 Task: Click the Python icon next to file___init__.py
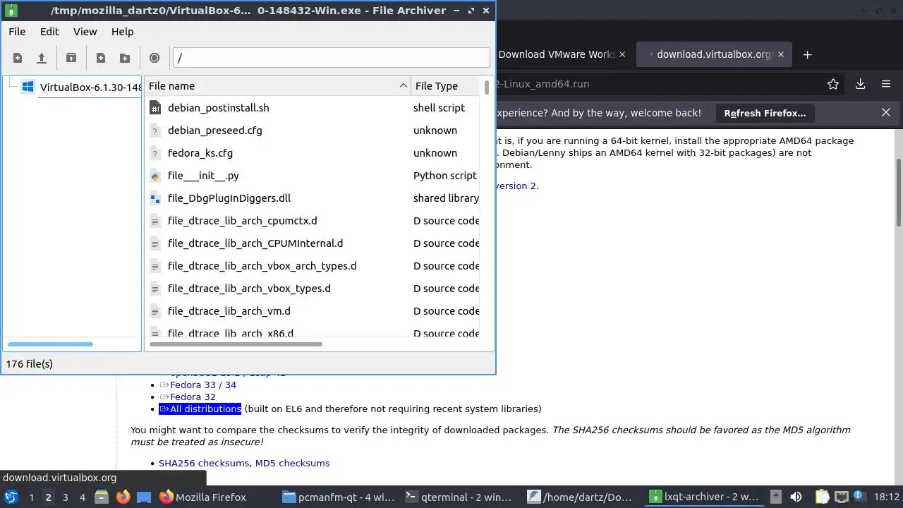point(155,176)
